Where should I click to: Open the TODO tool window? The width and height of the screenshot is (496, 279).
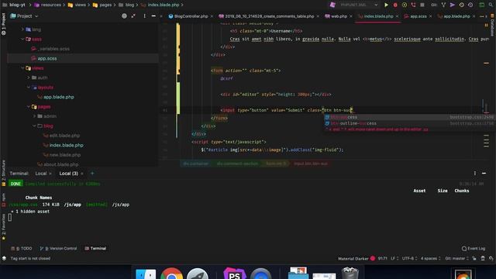coord(22,248)
